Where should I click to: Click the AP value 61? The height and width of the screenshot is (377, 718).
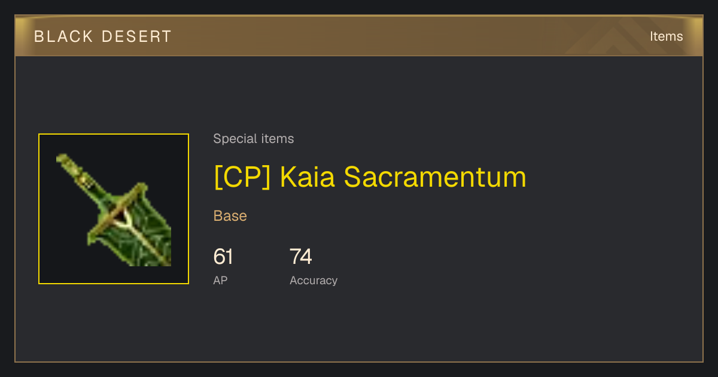point(223,257)
